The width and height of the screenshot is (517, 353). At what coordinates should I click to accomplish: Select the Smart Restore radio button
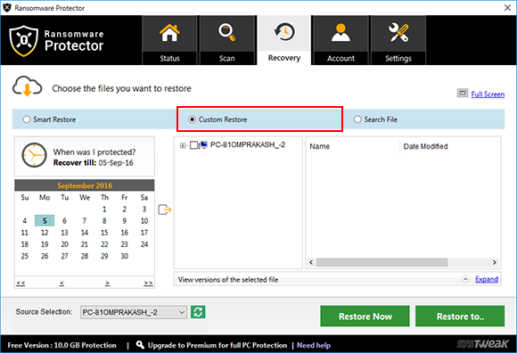pos(27,119)
